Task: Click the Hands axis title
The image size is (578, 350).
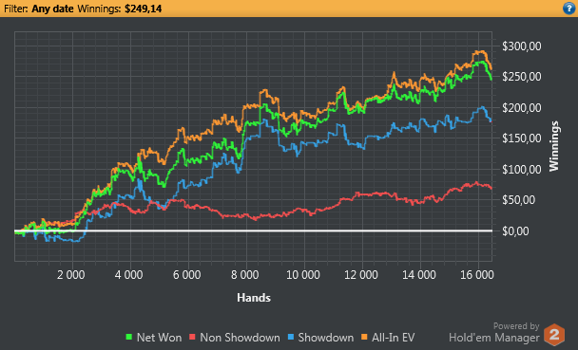Action: 254,298
